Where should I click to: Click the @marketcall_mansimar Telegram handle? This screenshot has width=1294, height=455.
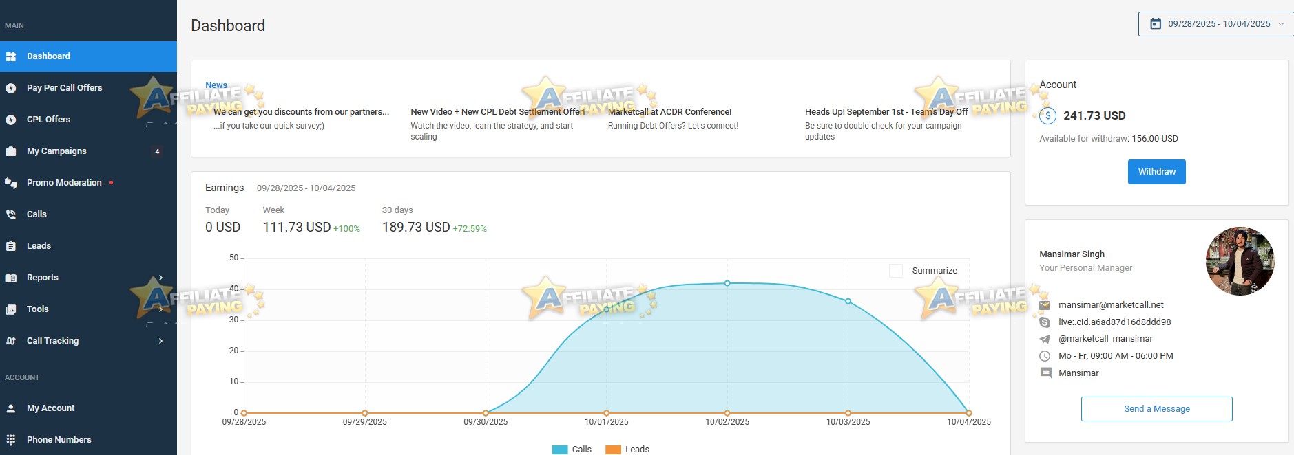click(x=1105, y=339)
